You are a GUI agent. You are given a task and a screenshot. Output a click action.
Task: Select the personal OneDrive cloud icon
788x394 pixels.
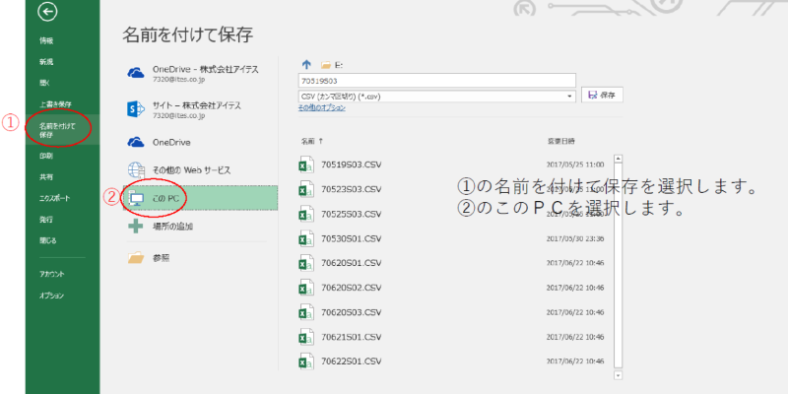136,142
